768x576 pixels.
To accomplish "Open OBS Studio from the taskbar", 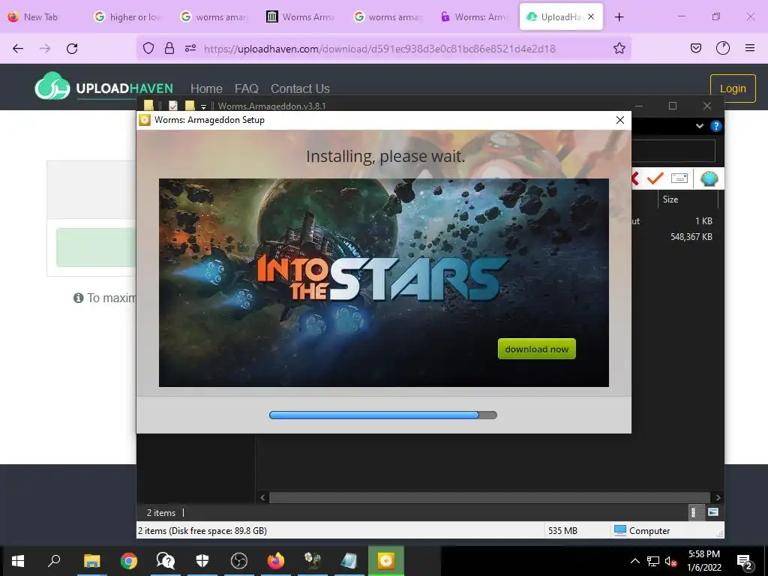I will [239, 561].
